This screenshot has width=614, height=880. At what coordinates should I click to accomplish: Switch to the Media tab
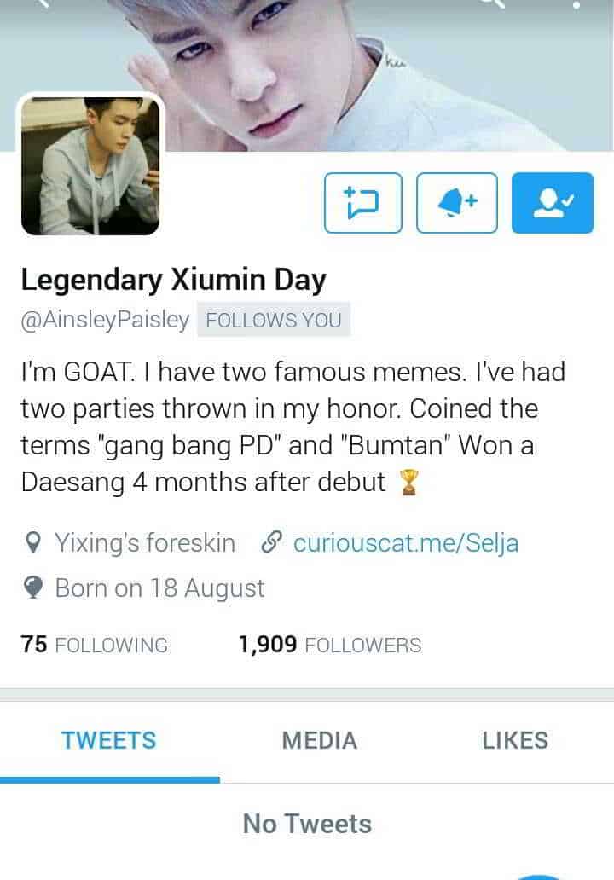pos(319,741)
